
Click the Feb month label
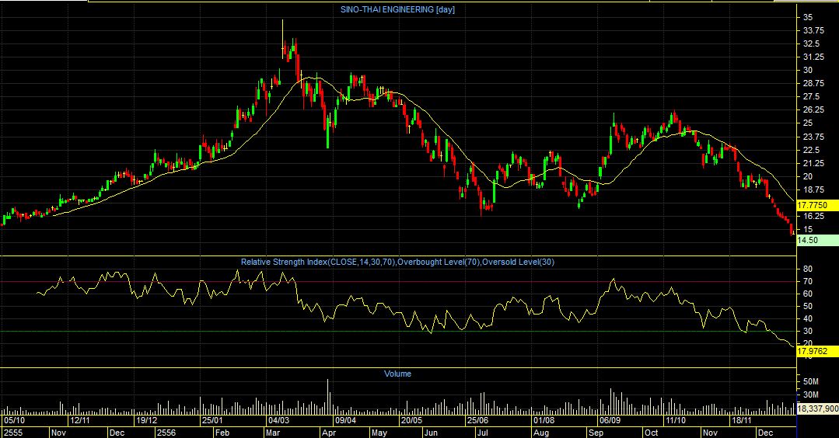click(221, 433)
